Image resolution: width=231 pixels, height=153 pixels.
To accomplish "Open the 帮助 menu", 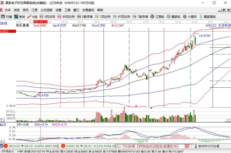I will click(100, 10).
